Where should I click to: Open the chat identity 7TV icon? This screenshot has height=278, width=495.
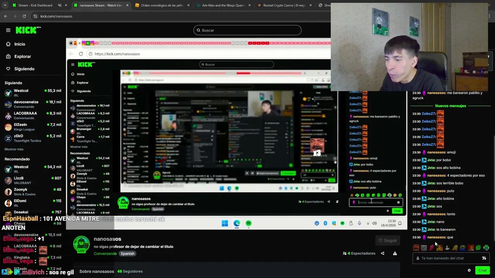coord(484,258)
